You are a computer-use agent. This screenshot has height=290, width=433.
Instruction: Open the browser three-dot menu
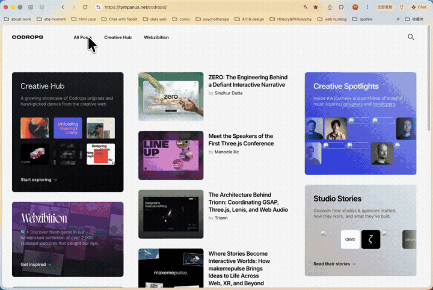367,7
